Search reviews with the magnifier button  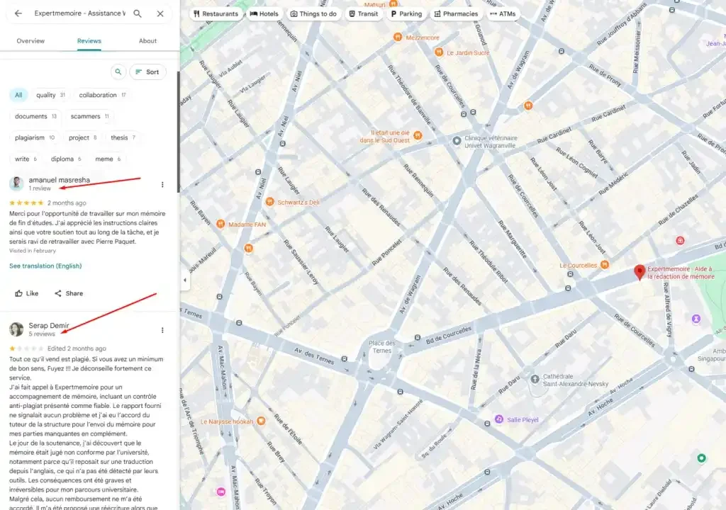(x=118, y=72)
